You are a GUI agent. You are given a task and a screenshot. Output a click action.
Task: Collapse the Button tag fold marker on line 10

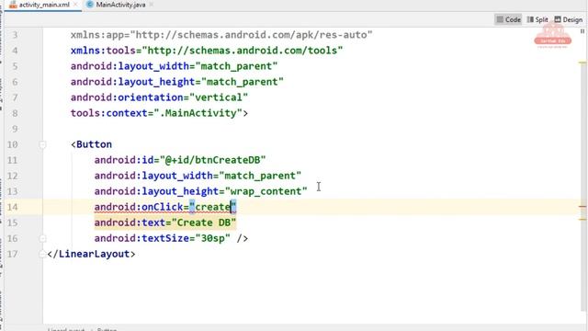click(42, 144)
